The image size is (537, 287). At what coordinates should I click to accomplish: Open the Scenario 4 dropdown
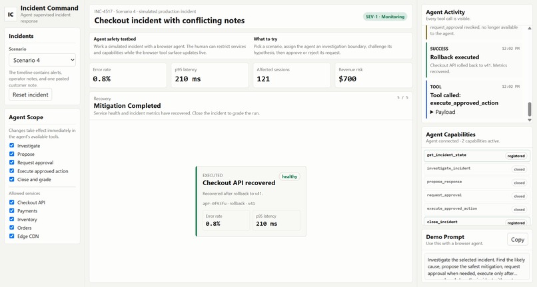click(42, 61)
